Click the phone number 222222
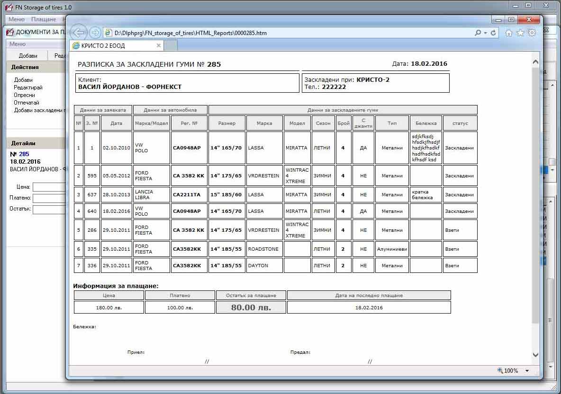This screenshot has height=394, width=561. pos(334,87)
